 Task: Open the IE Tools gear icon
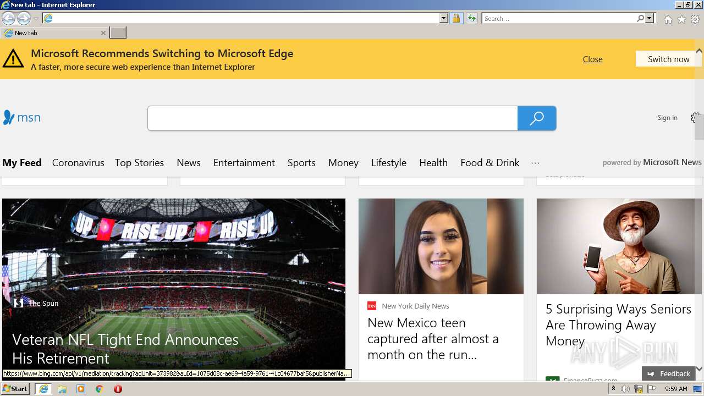[x=695, y=19]
